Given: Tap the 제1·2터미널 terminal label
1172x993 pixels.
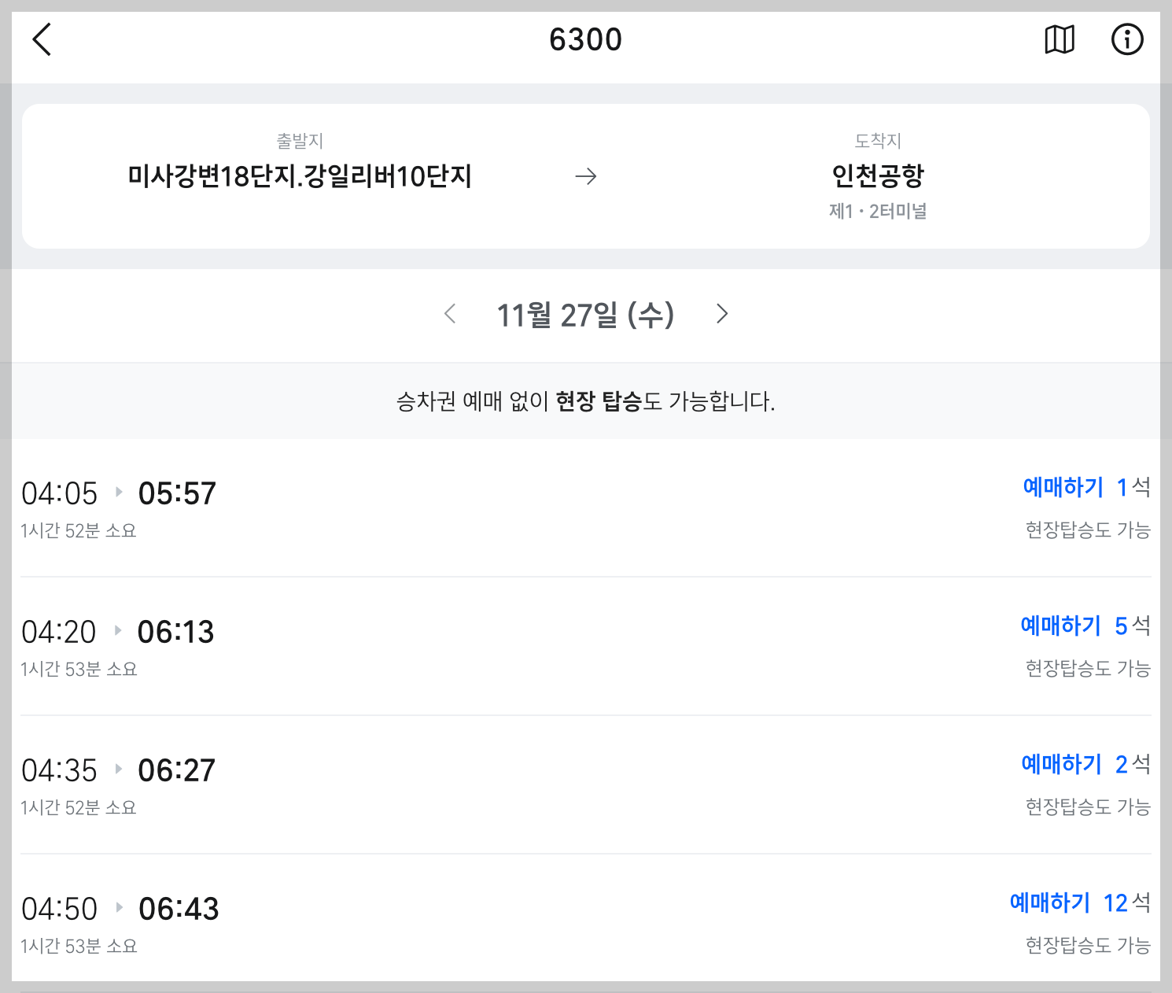Looking at the screenshot, I should (x=879, y=210).
